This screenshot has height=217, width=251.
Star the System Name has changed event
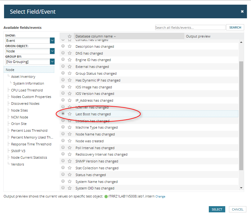point(69,181)
